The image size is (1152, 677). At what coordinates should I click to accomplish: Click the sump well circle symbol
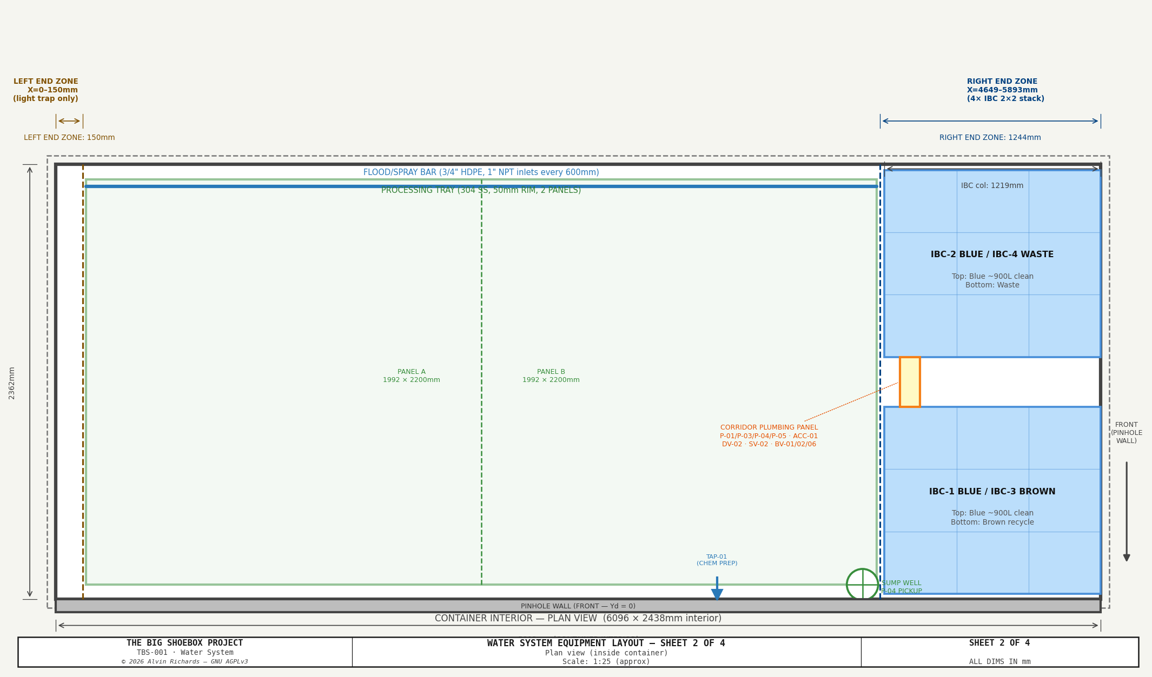coord(862,585)
